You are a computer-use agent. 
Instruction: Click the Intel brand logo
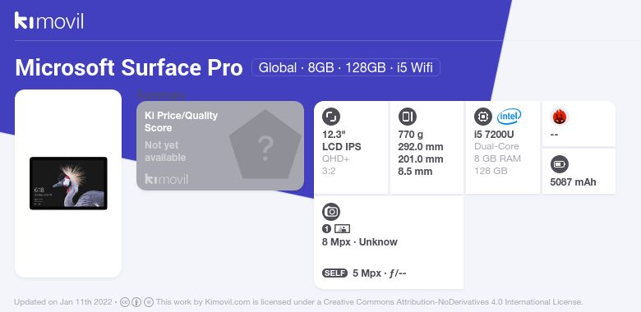coord(509,117)
